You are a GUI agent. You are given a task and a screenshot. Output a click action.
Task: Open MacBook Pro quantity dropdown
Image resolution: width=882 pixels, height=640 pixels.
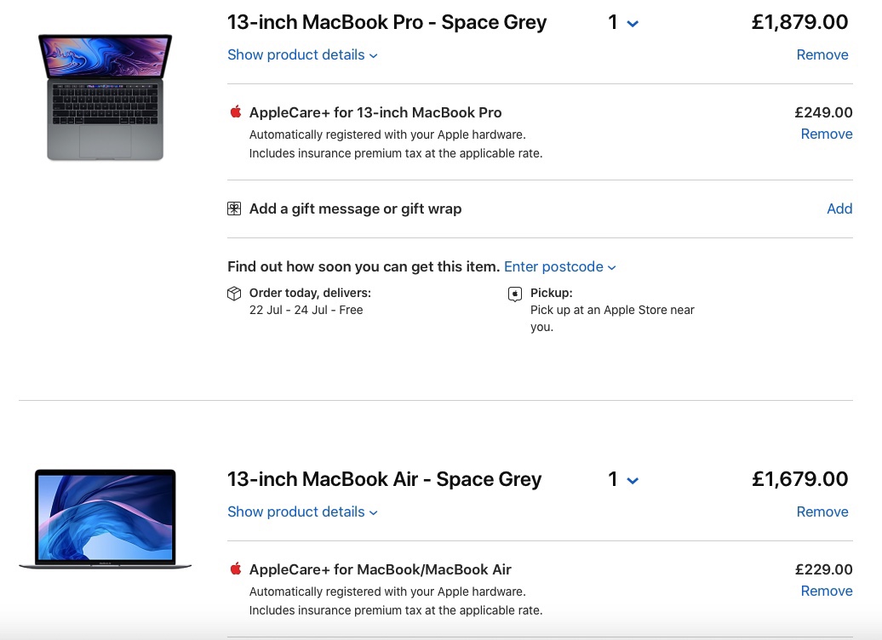pyautogui.click(x=623, y=23)
